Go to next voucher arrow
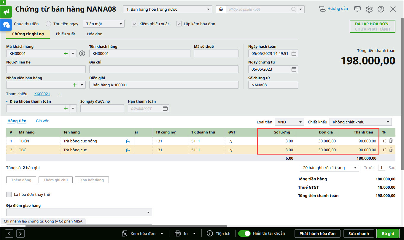This screenshot has height=240, width=404. pos(20,233)
